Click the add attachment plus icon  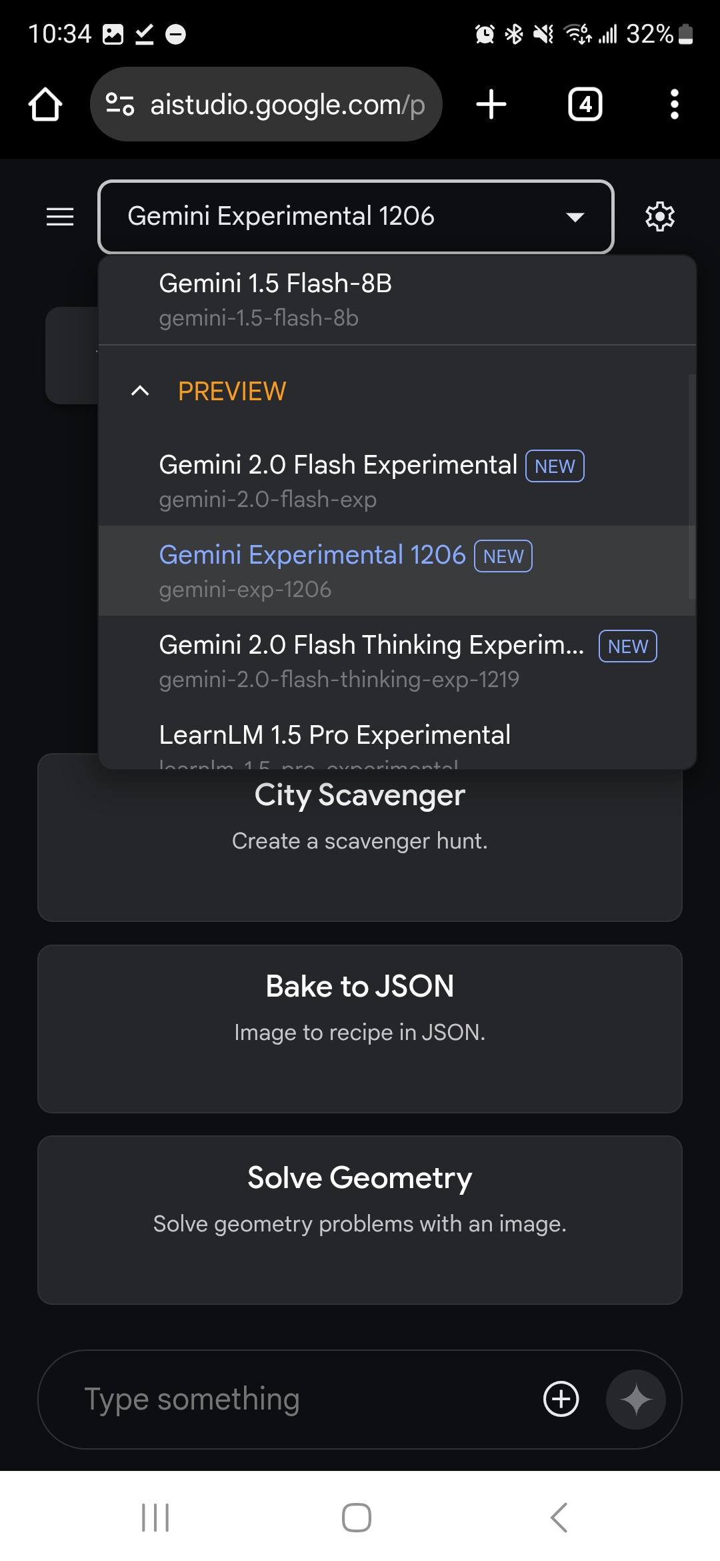(561, 1399)
